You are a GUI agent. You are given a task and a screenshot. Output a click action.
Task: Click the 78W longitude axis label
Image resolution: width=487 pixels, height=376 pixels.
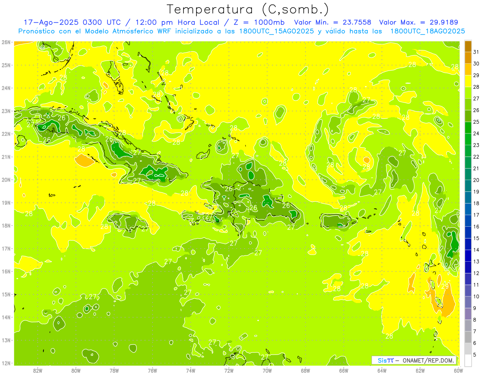(x=114, y=371)
